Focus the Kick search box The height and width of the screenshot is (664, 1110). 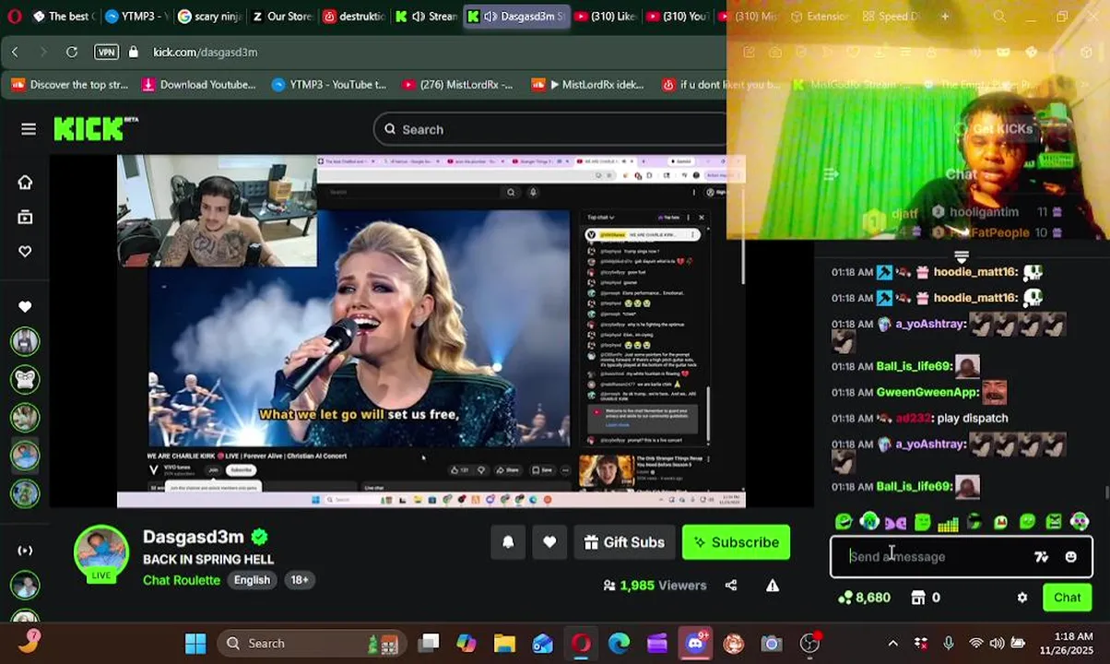(553, 129)
